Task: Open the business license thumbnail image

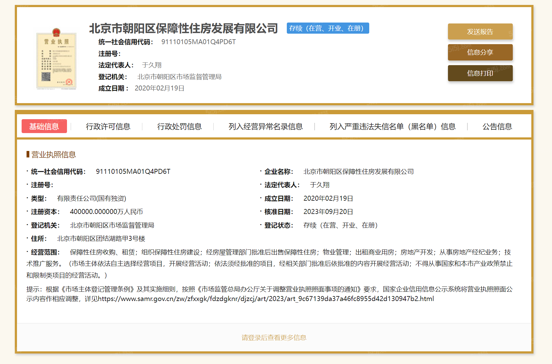Action: tap(56, 59)
